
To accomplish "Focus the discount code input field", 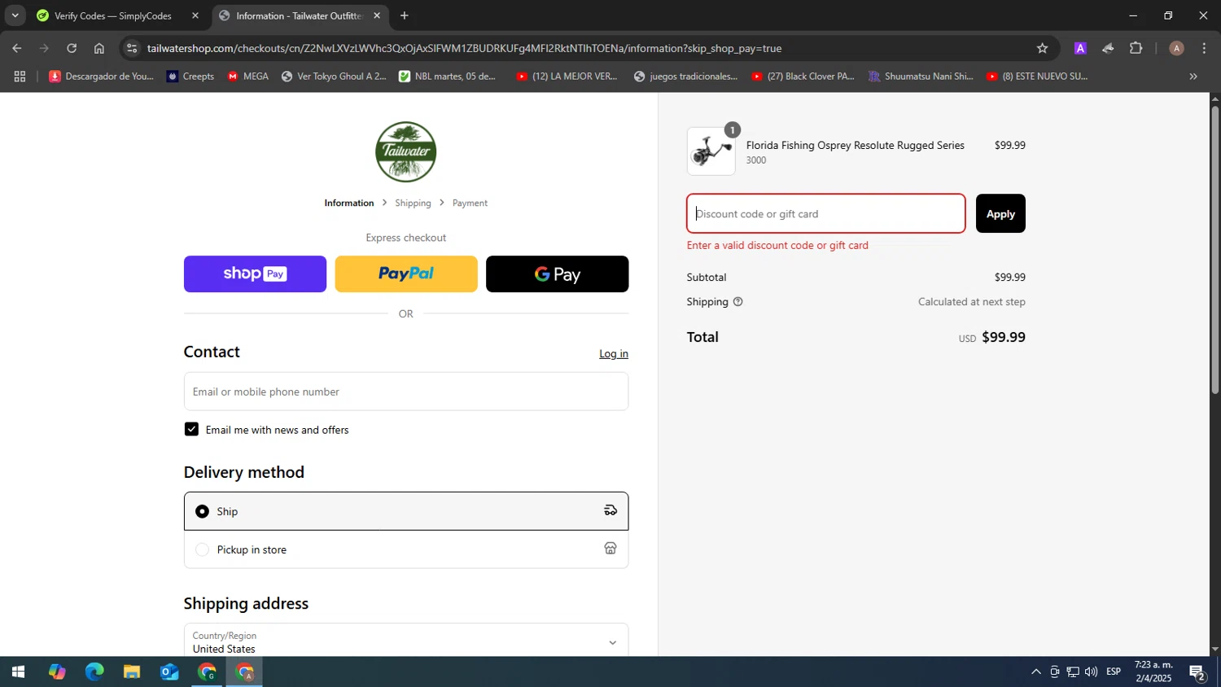I will (x=826, y=213).
